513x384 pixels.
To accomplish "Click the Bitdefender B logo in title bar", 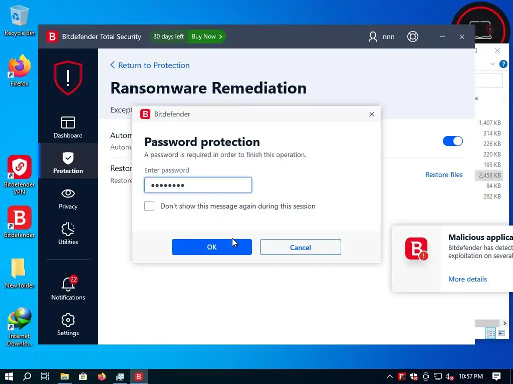I will point(52,36).
